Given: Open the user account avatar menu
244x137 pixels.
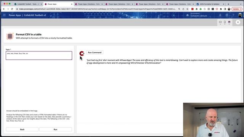Looking at the screenshot, I should (240, 15).
